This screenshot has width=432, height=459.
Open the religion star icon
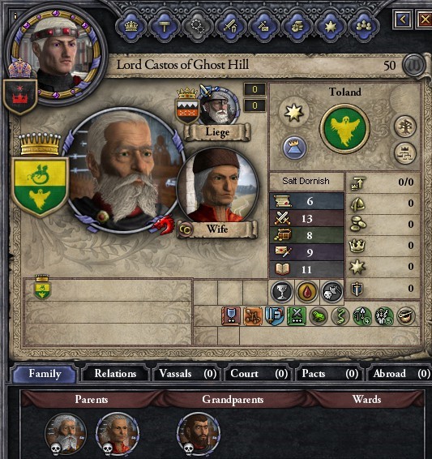tap(331, 26)
